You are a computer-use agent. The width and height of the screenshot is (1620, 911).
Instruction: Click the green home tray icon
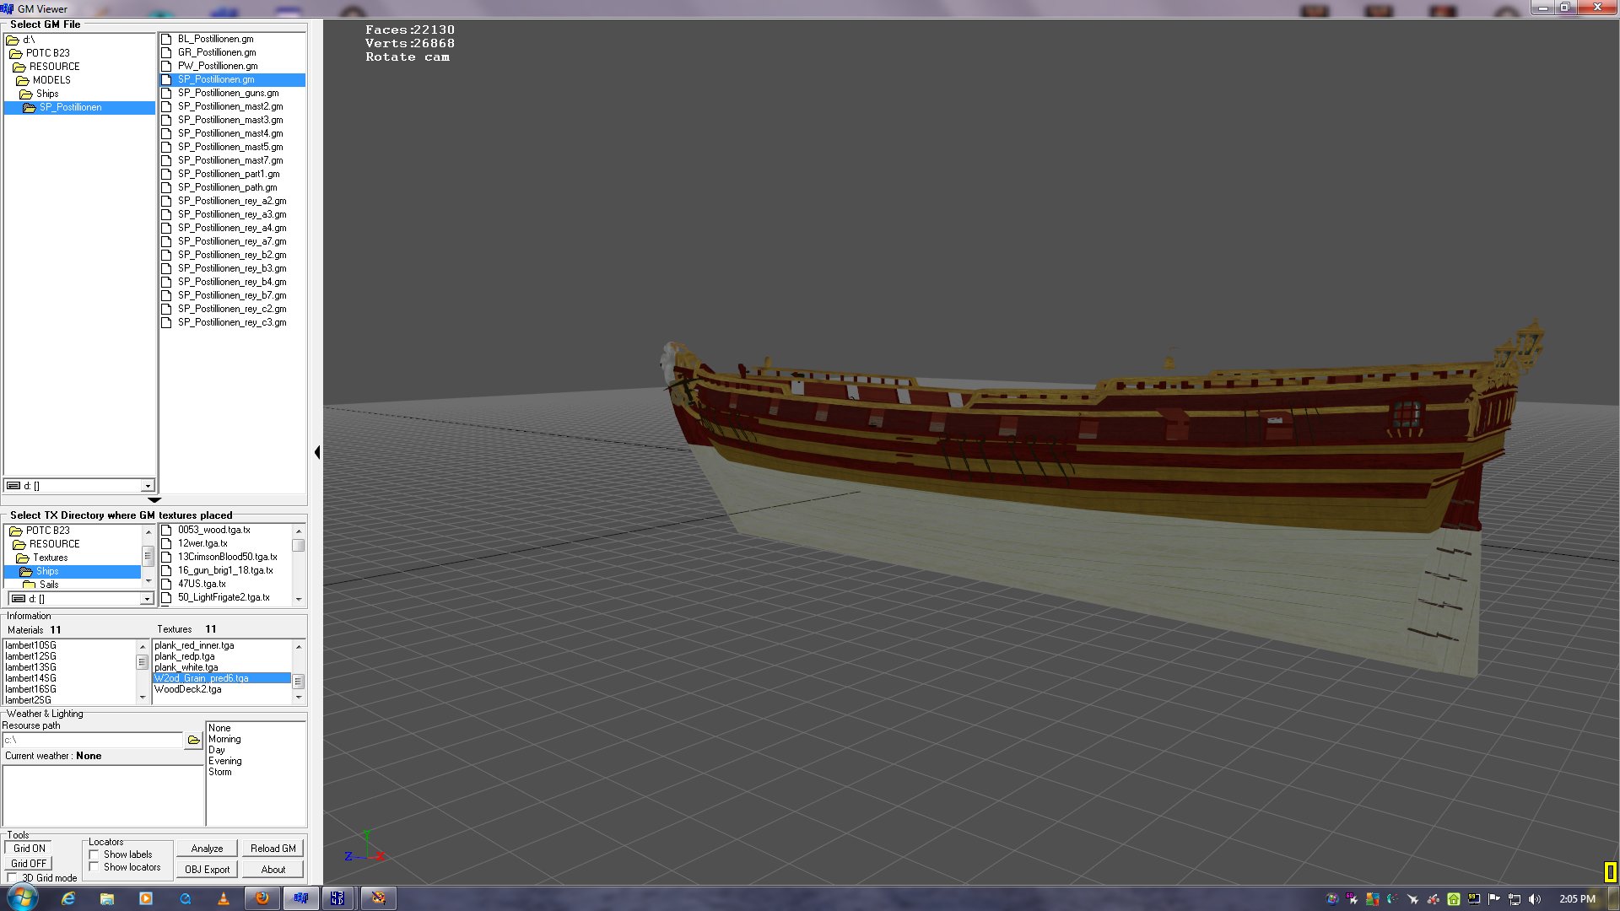1454,899
